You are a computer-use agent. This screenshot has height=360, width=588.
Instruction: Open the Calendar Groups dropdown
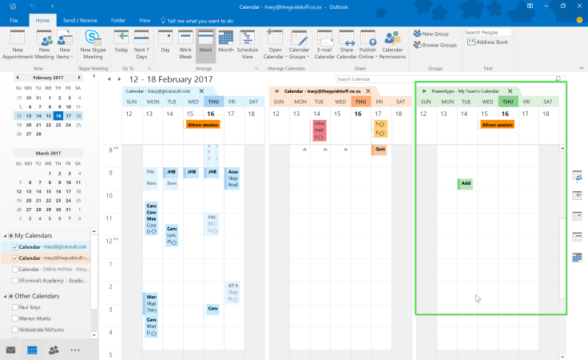point(299,45)
